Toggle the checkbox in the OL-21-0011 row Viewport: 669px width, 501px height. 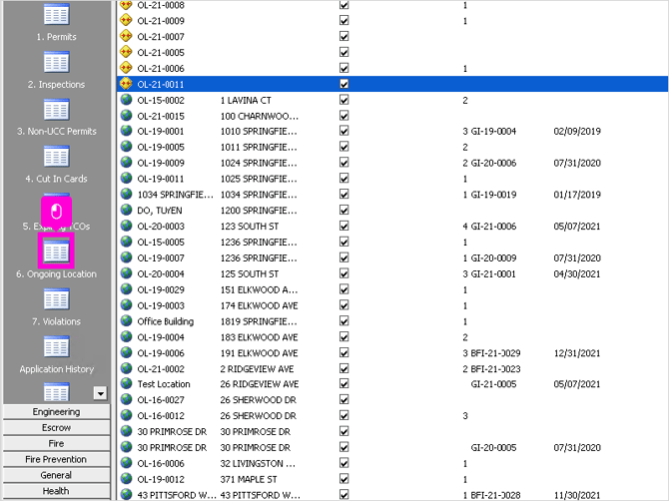(x=343, y=84)
